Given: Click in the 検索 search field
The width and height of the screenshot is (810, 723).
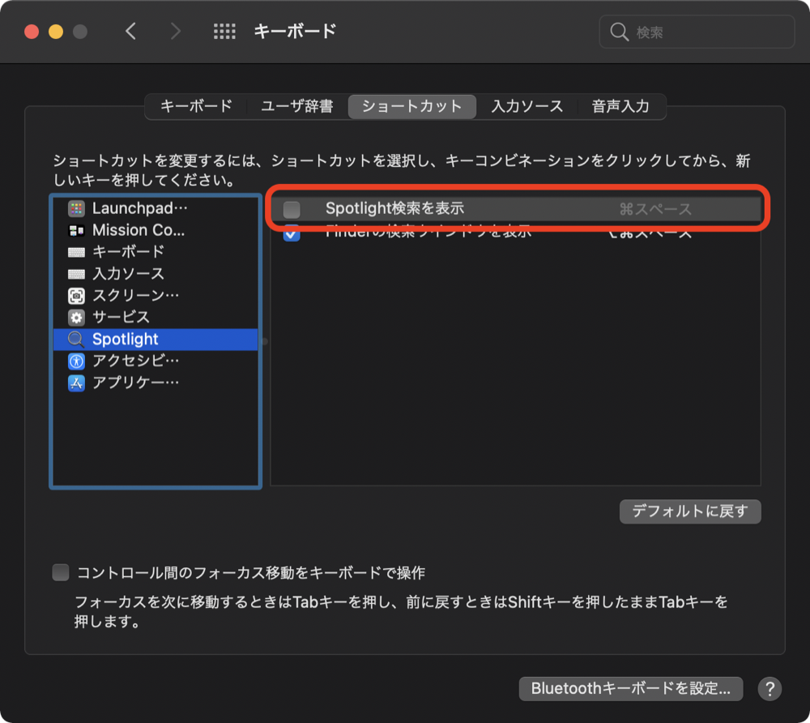Looking at the screenshot, I should coord(697,32).
